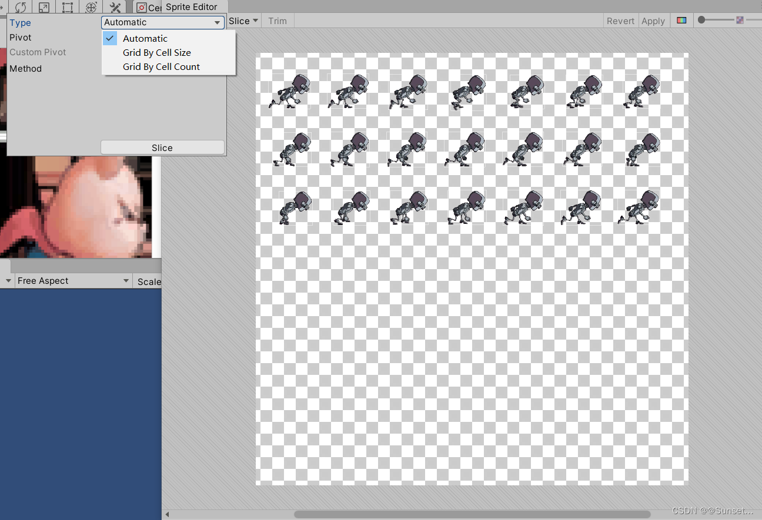The width and height of the screenshot is (762, 520).
Task: Choose Grid By Cell Count option
Action: (169, 67)
